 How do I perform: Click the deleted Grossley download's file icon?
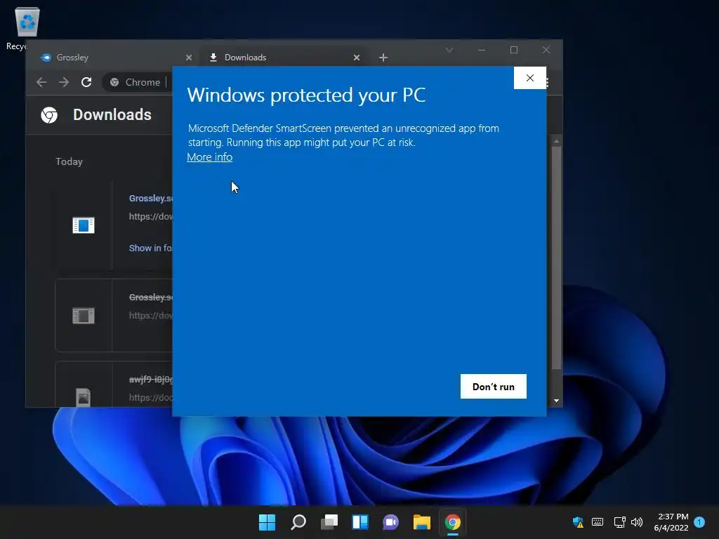pyautogui.click(x=84, y=315)
